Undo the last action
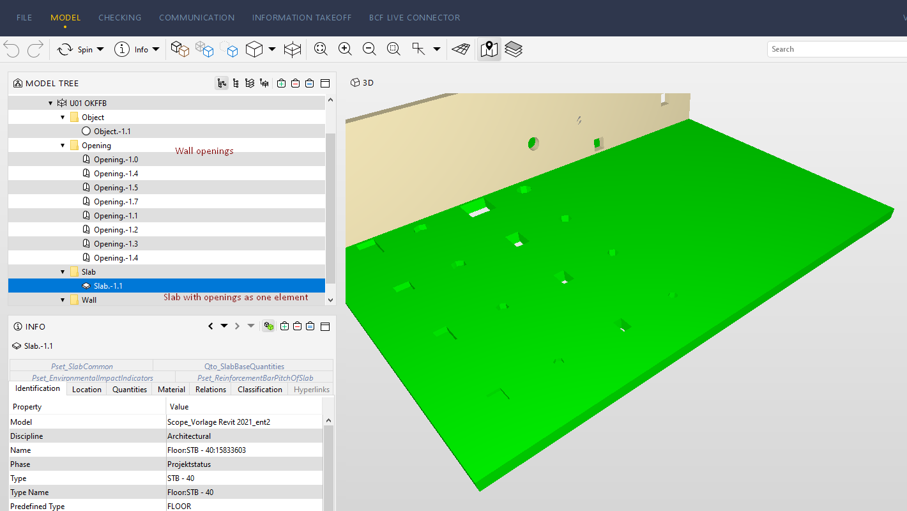Viewport: 907px width, 511px height. click(11, 49)
